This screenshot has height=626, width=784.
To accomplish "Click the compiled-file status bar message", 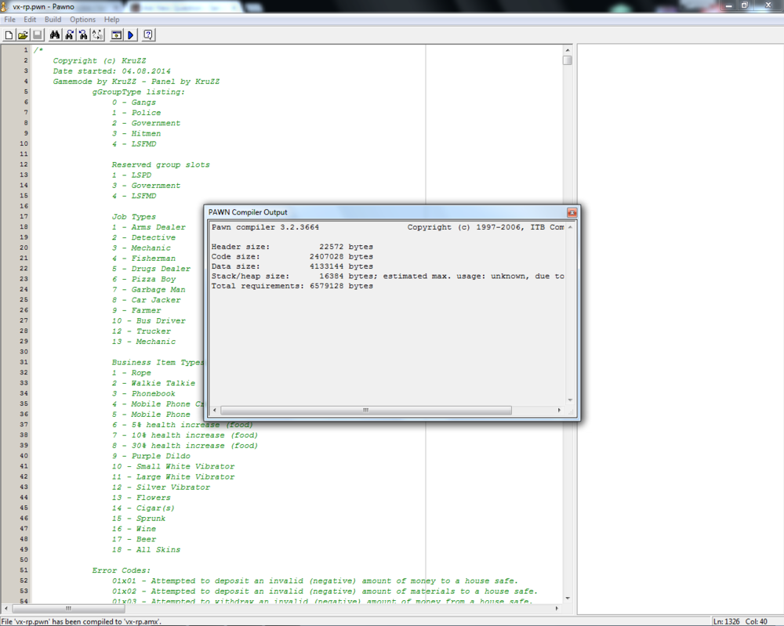I will point(81,621).
